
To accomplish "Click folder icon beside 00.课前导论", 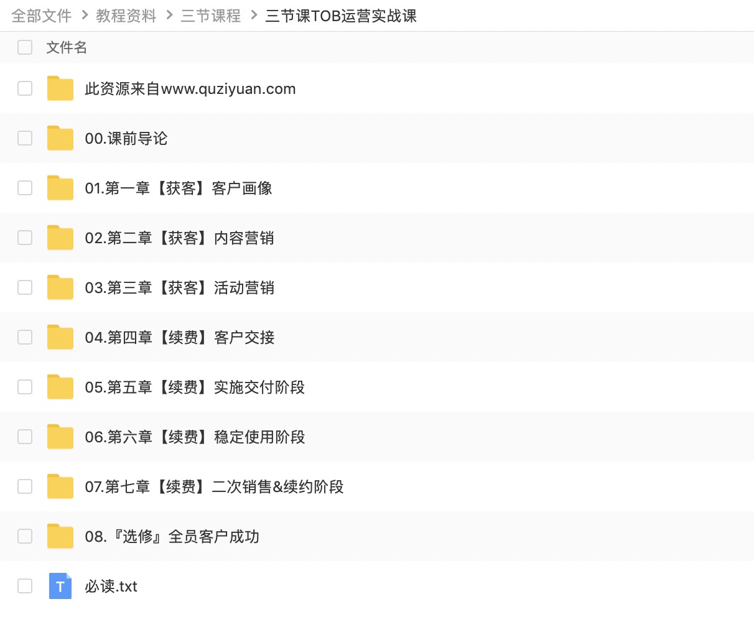I will (x=60, y=138).
